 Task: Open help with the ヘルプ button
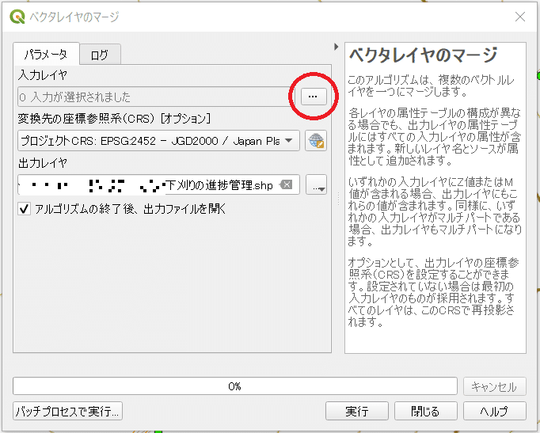(x=495, y=411)
